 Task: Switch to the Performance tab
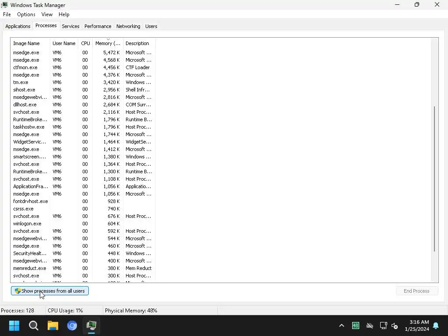coord(98,26)
